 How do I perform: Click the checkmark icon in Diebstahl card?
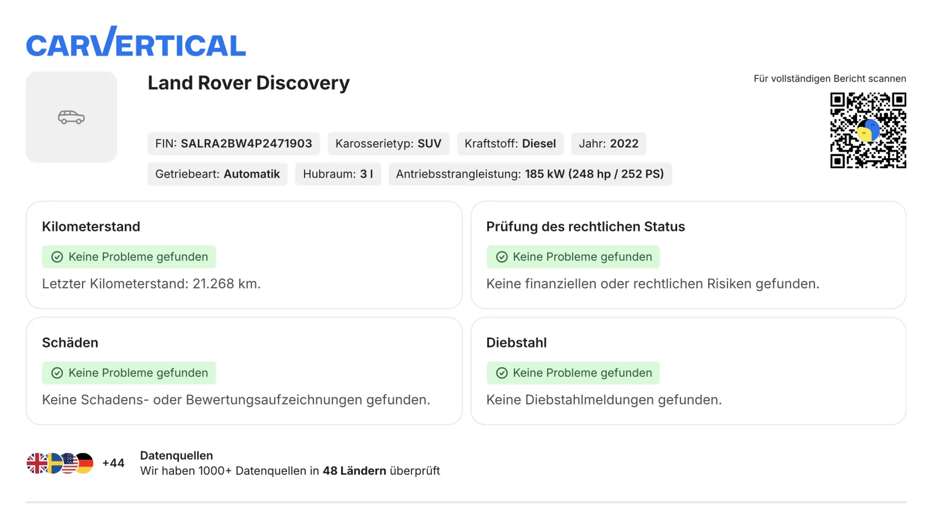pyautogui.click(x=502, y=373)
